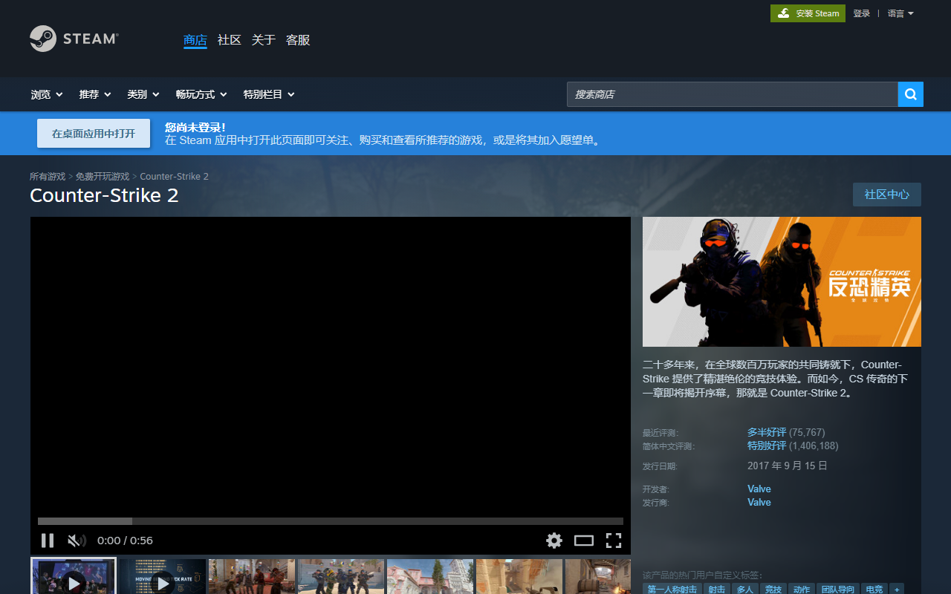Viewport: 951px width, 594px height.
Task: Click the 电竞 tag
Action: pos(874,589)
